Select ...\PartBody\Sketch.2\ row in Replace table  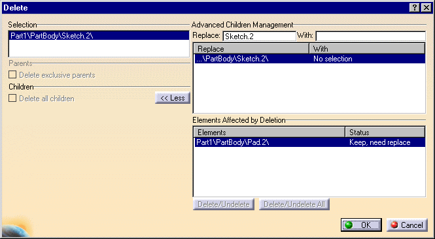[x=309, y=59]
